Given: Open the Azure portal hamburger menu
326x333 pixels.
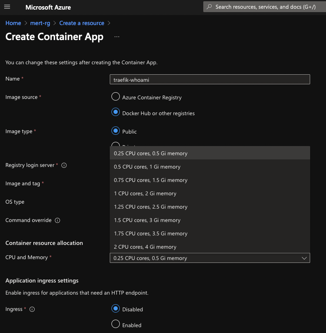Looking at the screenshot, I should click(7, 7).
